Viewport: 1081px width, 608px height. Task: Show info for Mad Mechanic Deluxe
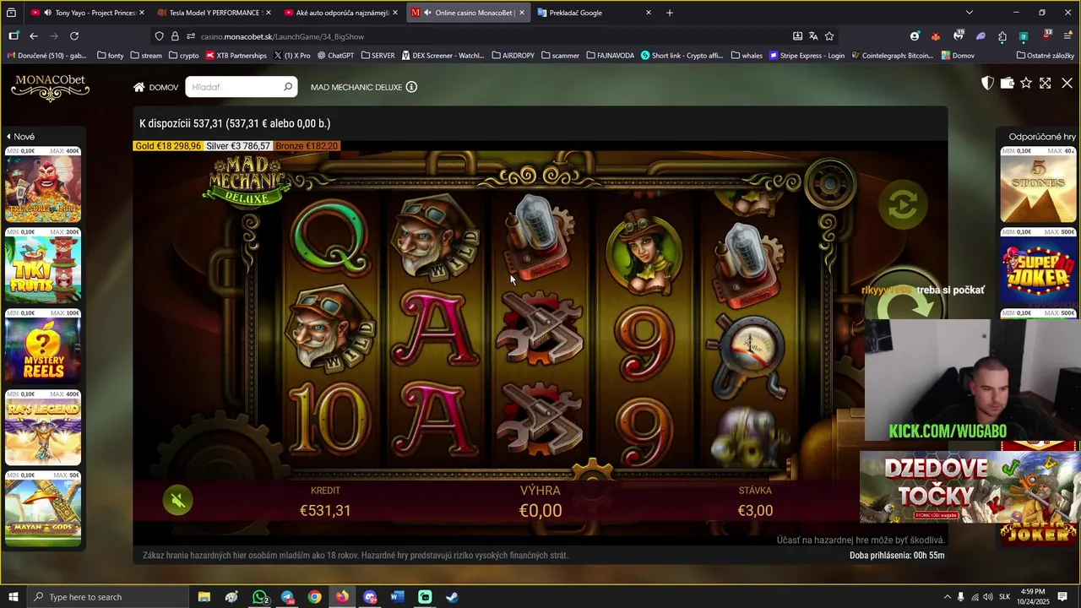[x=411, y=87]
